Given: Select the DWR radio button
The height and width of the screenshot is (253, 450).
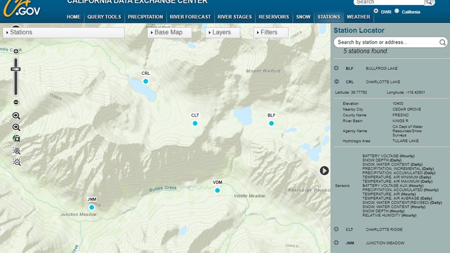Looking at the screenshot, I should coord(376,11).
